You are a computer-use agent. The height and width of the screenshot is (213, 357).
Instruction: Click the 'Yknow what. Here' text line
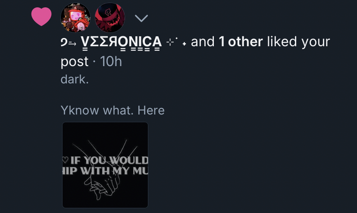tap(113, 110)
